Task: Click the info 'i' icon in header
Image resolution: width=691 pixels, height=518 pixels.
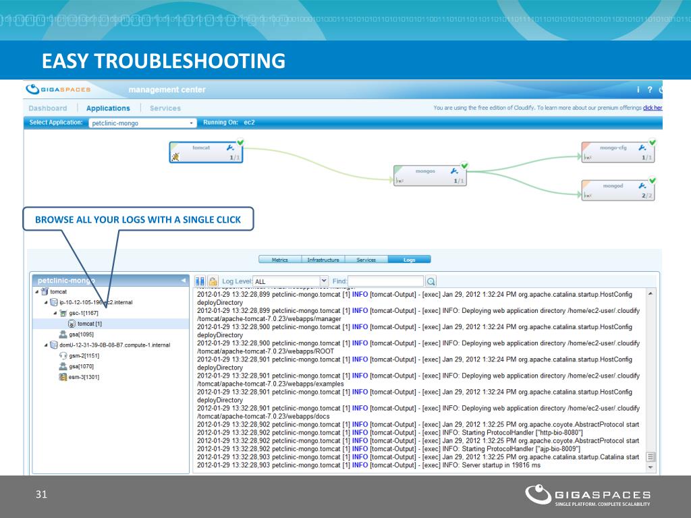Action: (638, 90)
